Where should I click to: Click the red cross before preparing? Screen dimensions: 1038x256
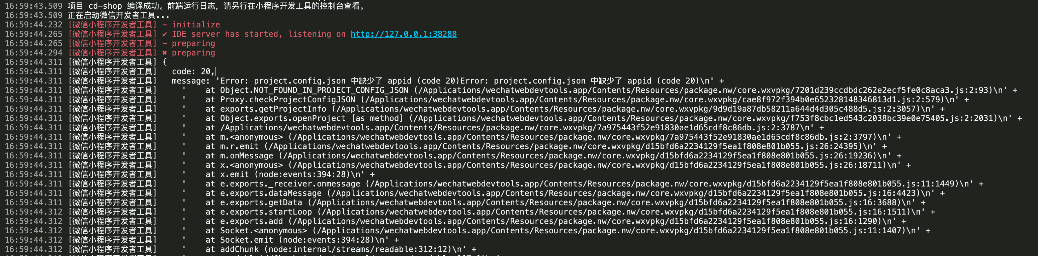point(164,53)
